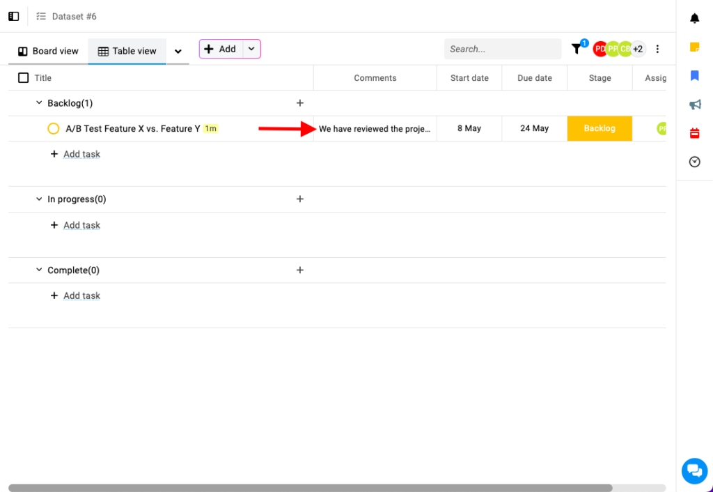Select the Table view tab
This screenshot has height=492, width=713.
tap(127, 51)
